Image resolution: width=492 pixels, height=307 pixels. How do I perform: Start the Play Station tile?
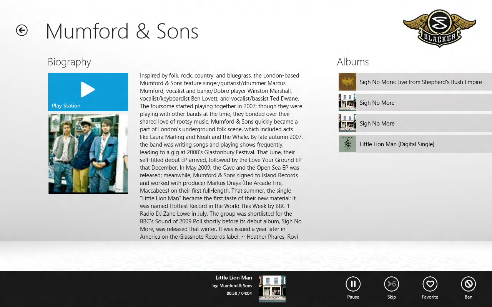88,92
